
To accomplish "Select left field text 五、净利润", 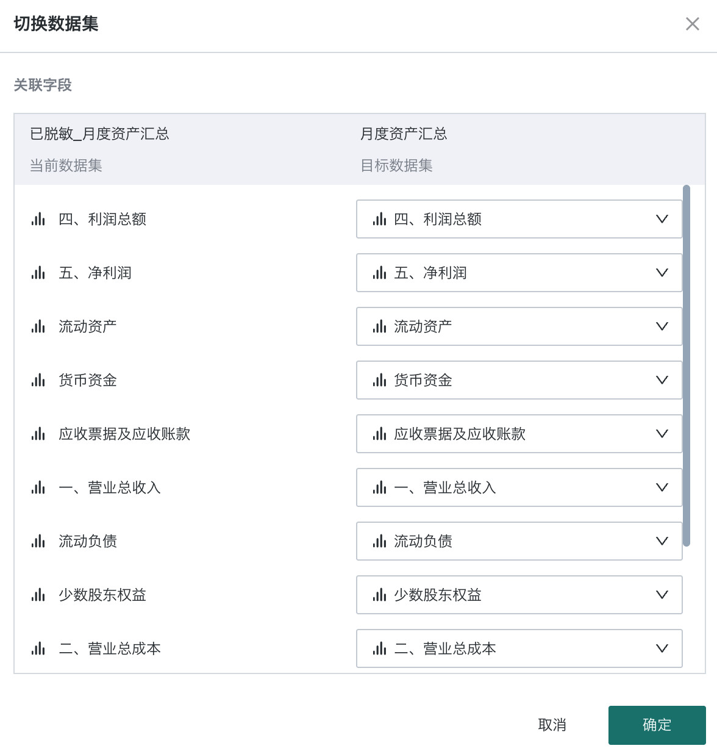I will point(95,273).
